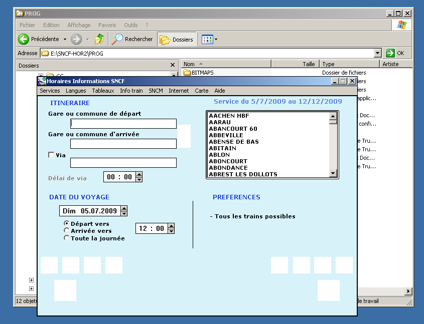Increase the departure time 12:00
Image resolution: width=424 pixels, height=324 pixels.
click(171, 226)
